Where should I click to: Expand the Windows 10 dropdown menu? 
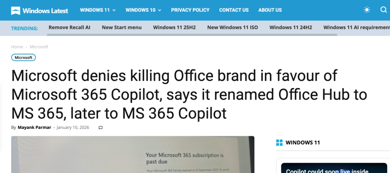(143, 10)
